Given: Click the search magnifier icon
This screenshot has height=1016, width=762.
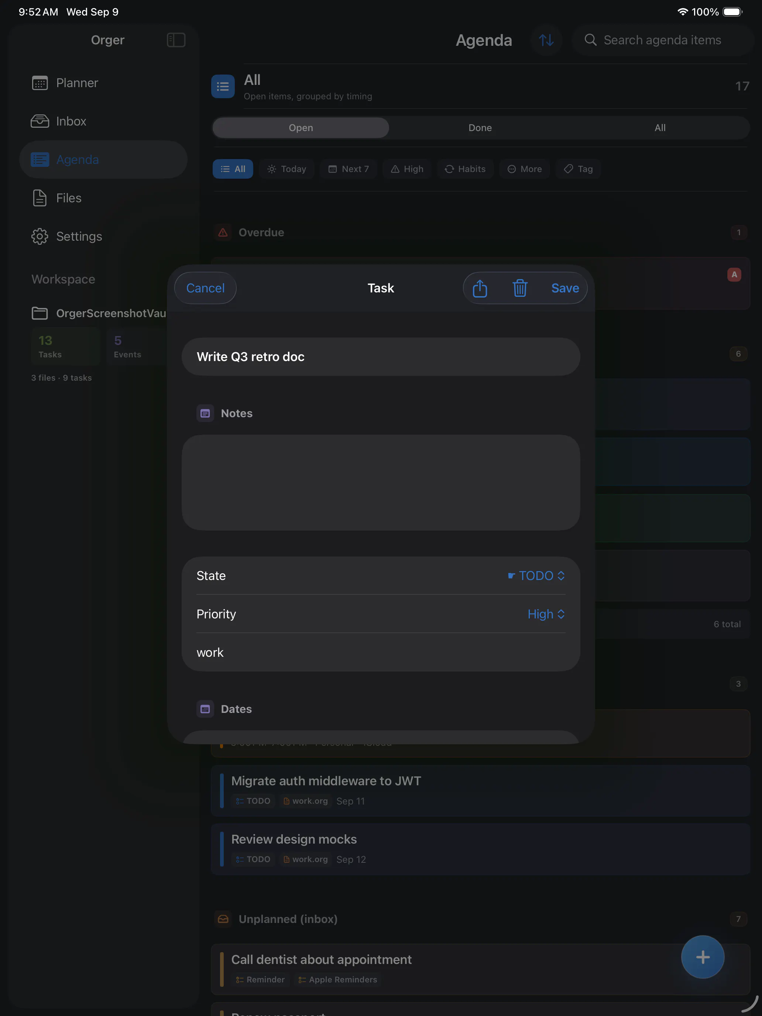Looking at the screenshot, I should [591, 40].
